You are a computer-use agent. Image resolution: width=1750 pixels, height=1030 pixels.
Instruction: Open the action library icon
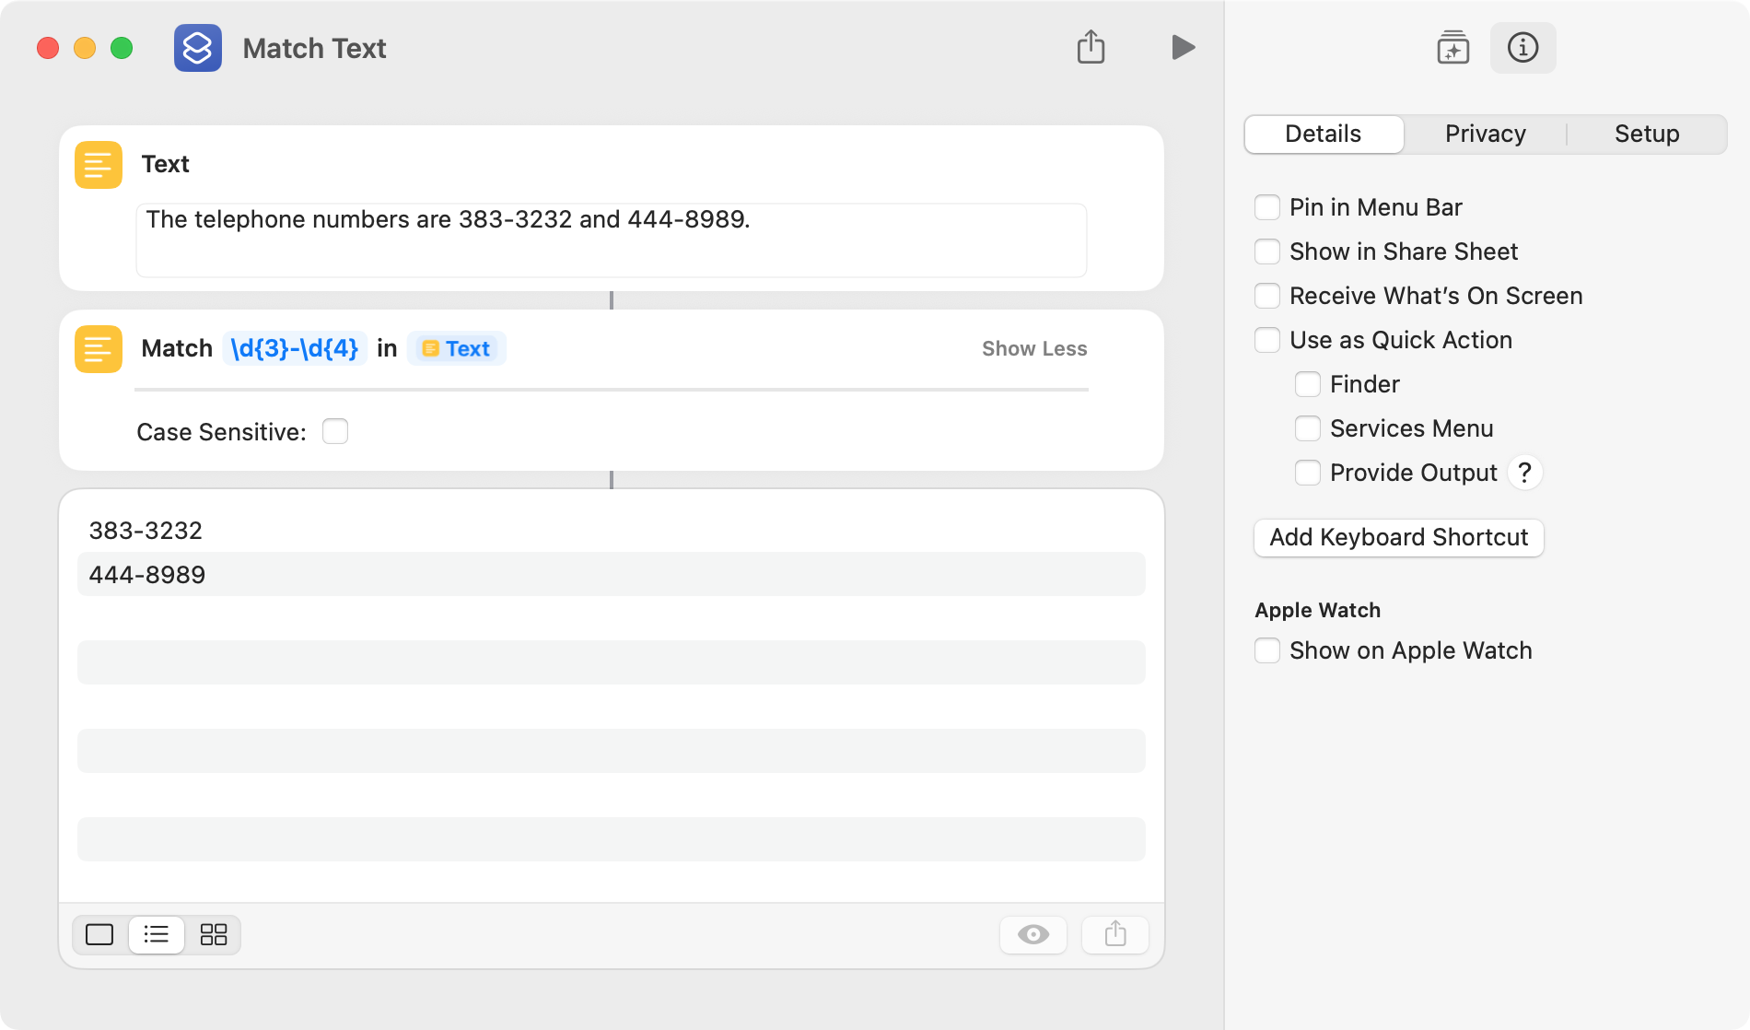[x=1452, y=48]
